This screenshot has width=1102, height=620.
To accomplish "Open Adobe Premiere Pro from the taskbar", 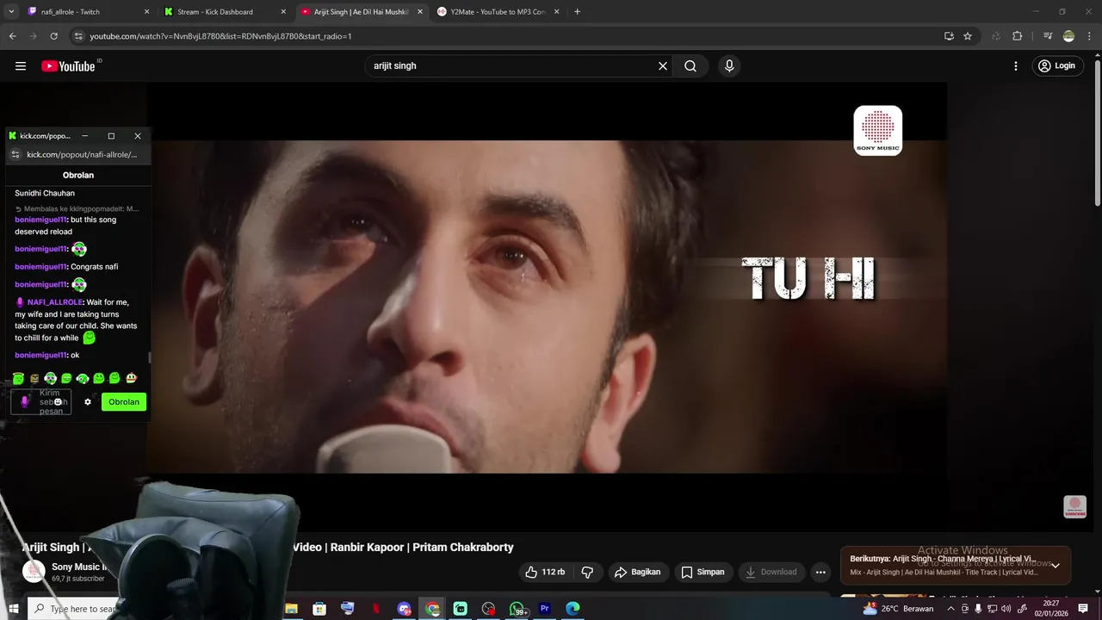I will pyautogui.click(x=544, y=609).
